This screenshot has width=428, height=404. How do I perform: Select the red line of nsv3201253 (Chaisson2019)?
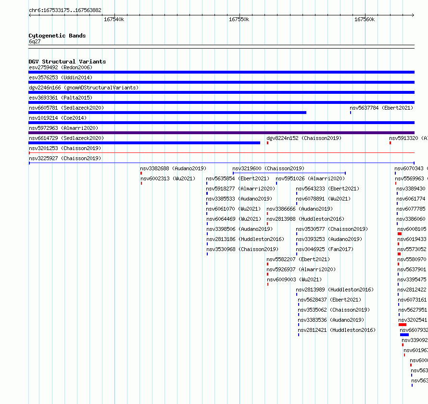(x=221, y=153)
